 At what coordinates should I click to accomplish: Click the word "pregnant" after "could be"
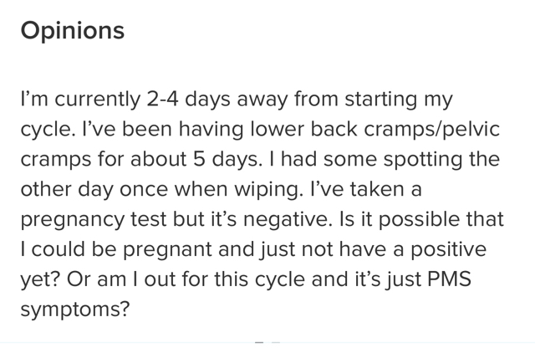[x=167, y=250]
